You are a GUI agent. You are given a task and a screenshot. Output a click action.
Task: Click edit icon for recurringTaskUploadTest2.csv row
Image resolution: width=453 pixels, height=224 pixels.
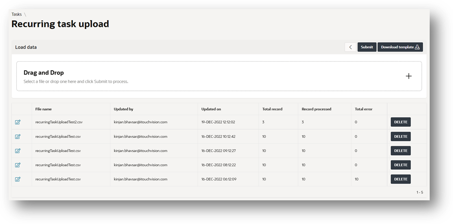(x=18, y=122)
